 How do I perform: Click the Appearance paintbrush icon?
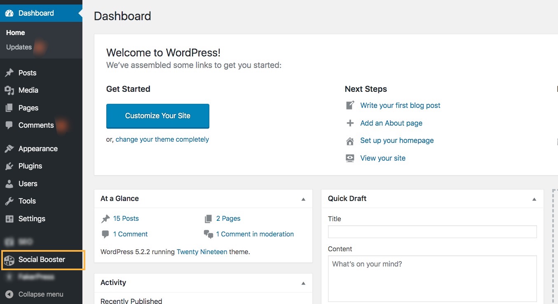9,149
